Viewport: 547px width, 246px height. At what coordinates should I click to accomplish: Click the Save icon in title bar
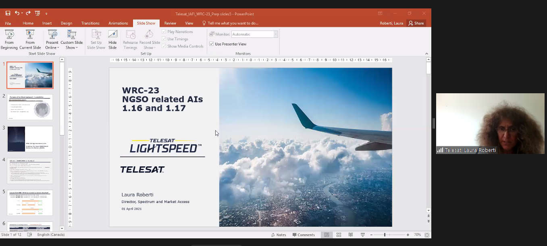[x=8, y=13]
